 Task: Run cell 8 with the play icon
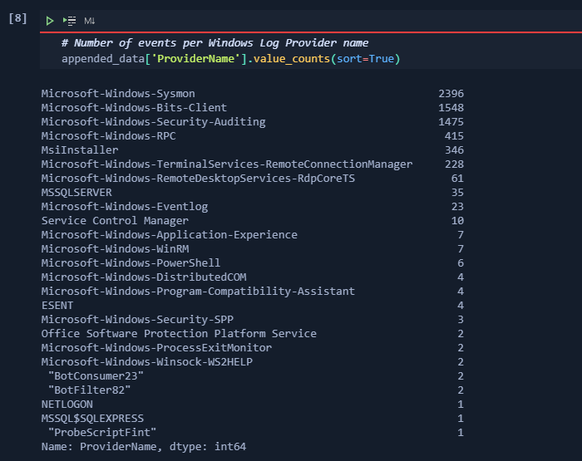click(49, 21)
